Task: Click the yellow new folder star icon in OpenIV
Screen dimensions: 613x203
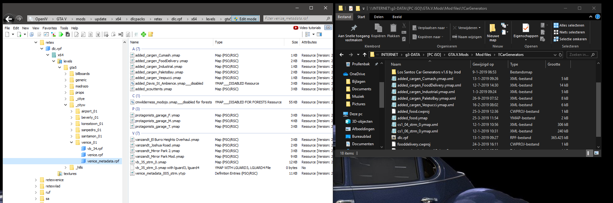Action: 151,34
